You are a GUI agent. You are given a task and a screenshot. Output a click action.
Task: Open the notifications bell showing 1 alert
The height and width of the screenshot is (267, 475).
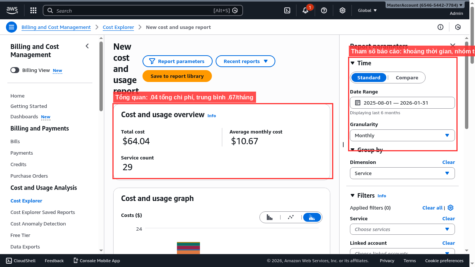[x=305, y=10]
